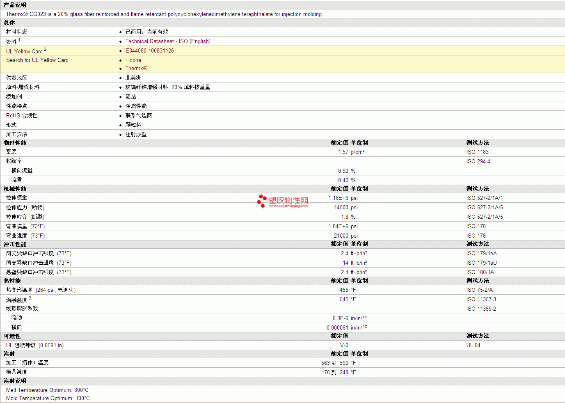This screenshot has width=565, height=403.
Task: Click the tensile modulus value 1.16E+6
Action: 338,198
